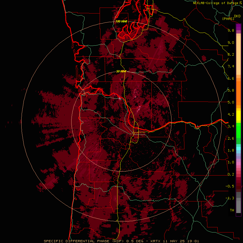Click the 3.4 value on the color scale

[231, 126]
